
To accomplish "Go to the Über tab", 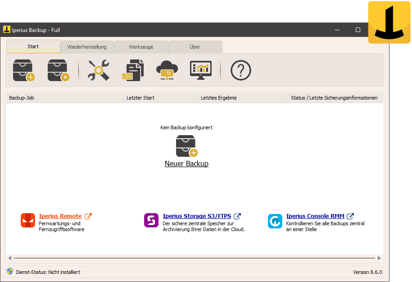I will (195, 47).
